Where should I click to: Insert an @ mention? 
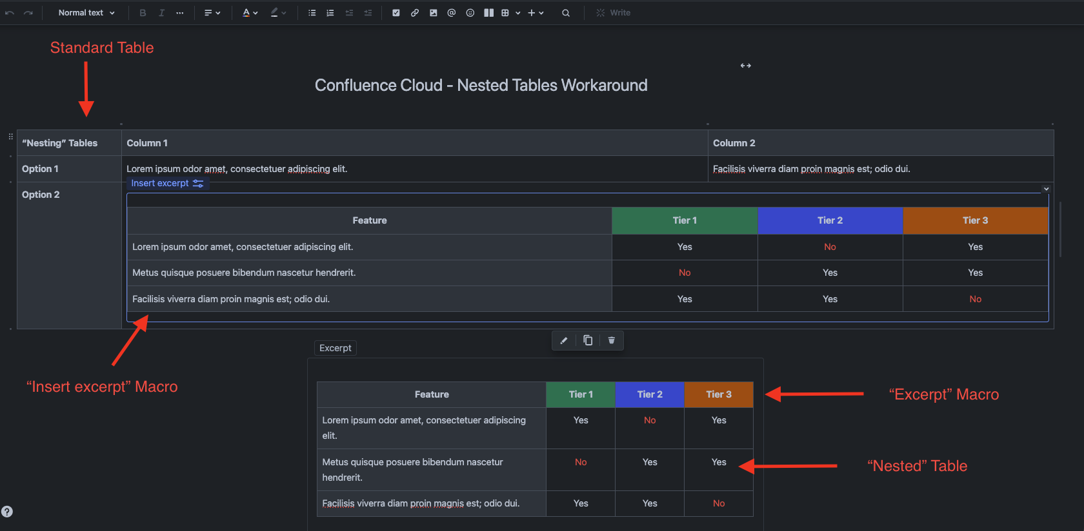point(452,13)
